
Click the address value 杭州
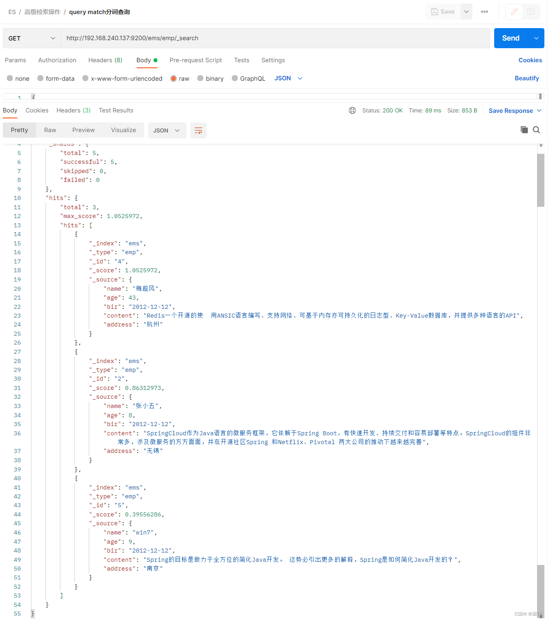pos(153,324)
